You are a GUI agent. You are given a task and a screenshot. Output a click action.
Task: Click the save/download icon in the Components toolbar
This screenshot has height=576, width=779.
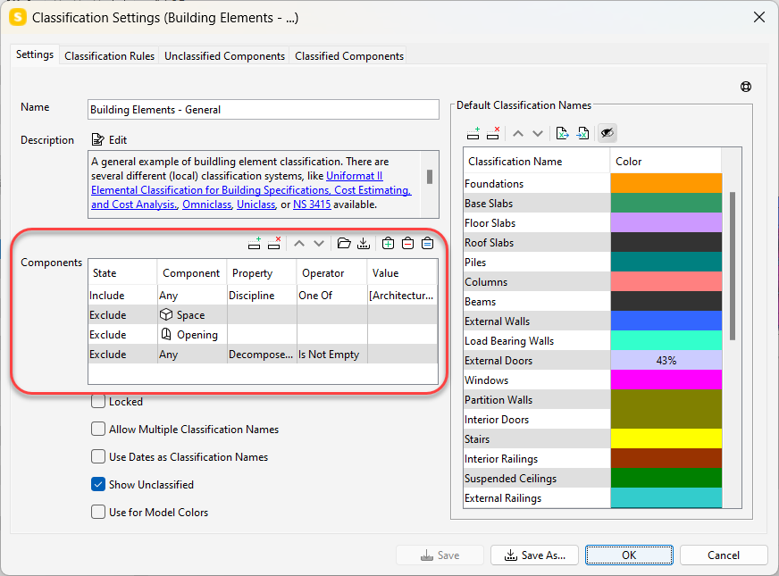tap(364, 243)
